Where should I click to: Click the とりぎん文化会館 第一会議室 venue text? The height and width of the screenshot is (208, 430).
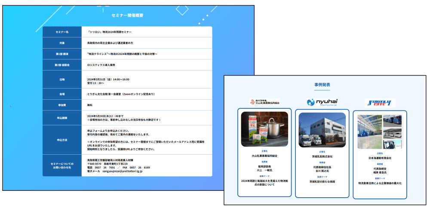(x=121, y=94)
